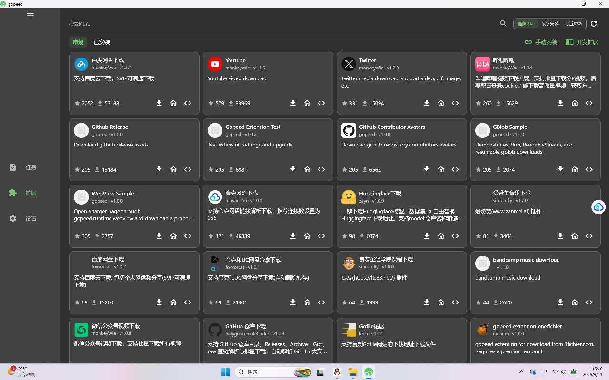This screenshot has height=380, width=609.
Task: Install the foxxorcat 百度网盘下载 extension
Action: 159,302
